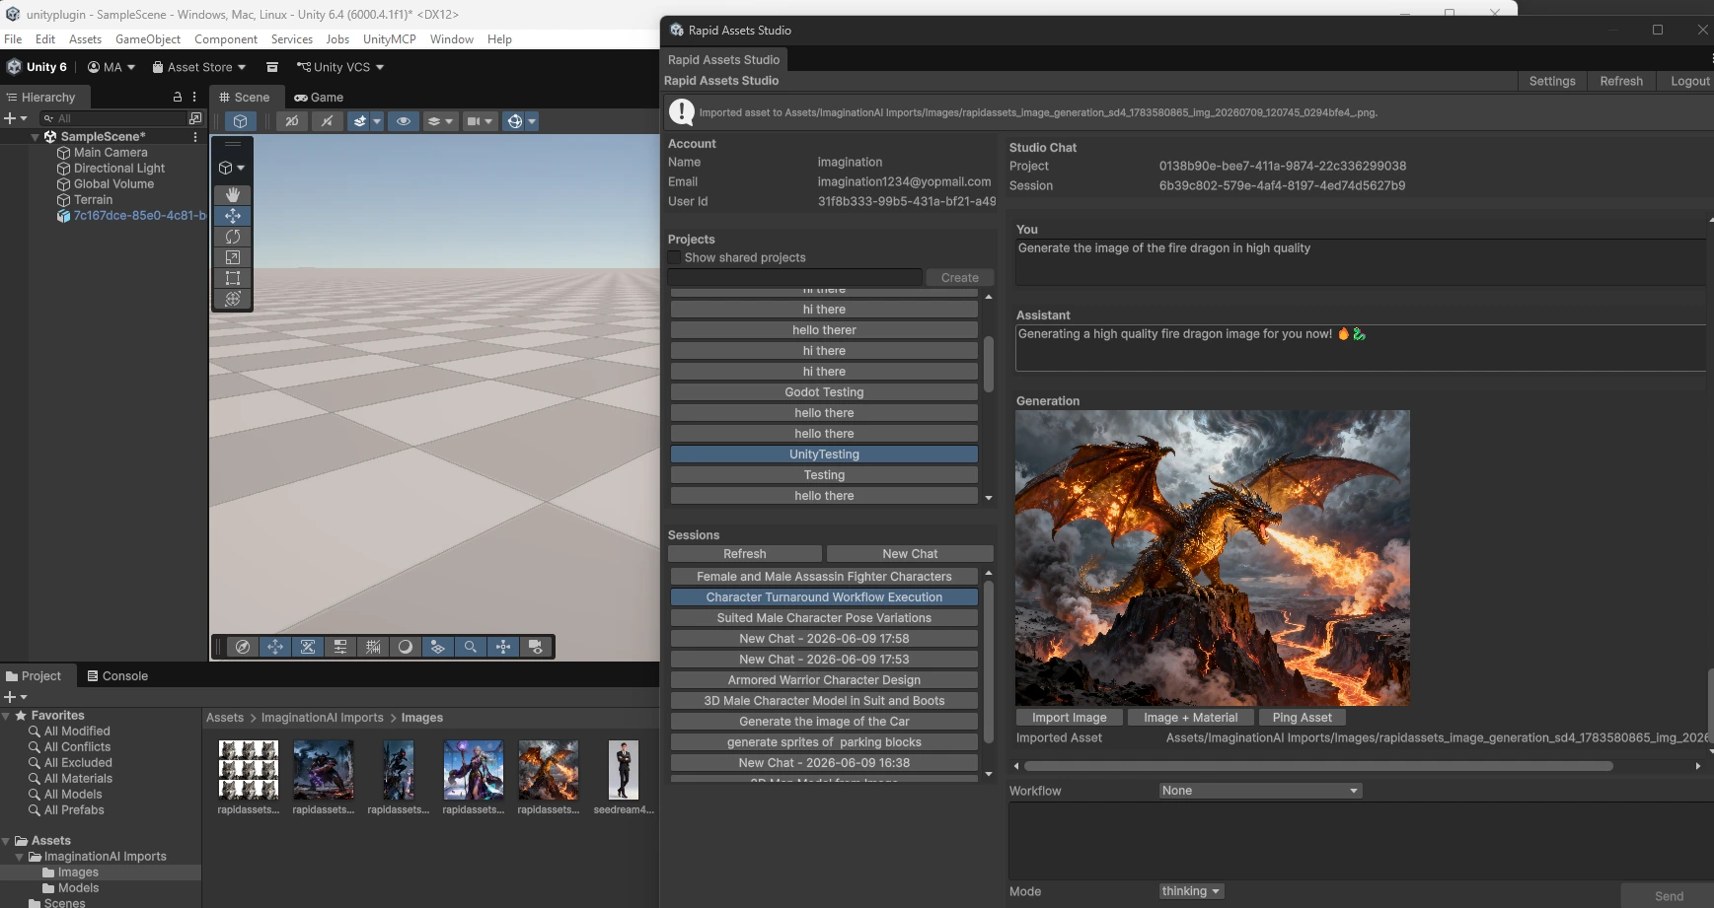Screen dimensions: 1714x908
Task: Toggle the tool settings overlay icon
Action: (x=308, y=647)
